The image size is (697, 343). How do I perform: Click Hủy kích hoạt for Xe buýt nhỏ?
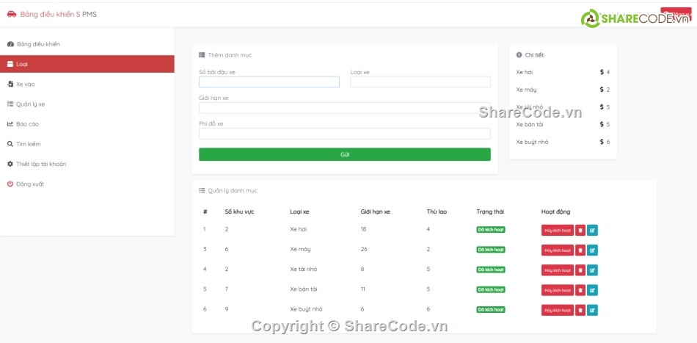[x=558, y=310]
